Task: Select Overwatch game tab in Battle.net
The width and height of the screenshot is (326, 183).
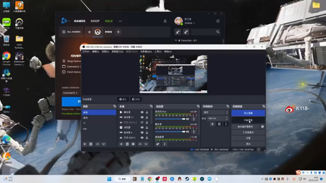Action: [97, 32]
